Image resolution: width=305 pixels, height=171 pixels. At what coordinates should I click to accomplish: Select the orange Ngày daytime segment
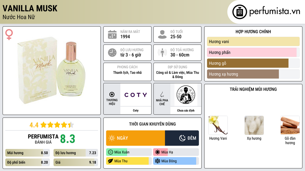click(x=136, y=138)
